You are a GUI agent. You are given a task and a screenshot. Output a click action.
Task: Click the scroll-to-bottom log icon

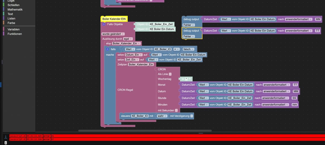(5, 137)
